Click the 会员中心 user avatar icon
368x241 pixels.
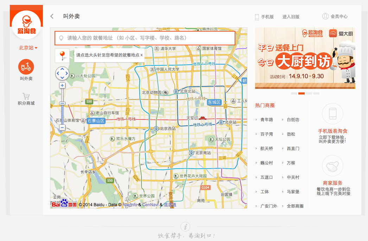pos(325,16)
